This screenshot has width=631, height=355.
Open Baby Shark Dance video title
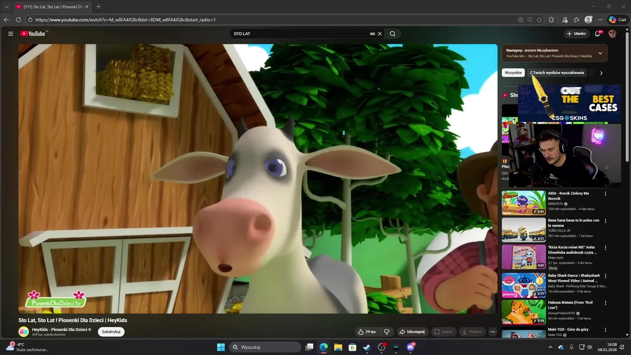pyautogui.click(x=573, y=278)
